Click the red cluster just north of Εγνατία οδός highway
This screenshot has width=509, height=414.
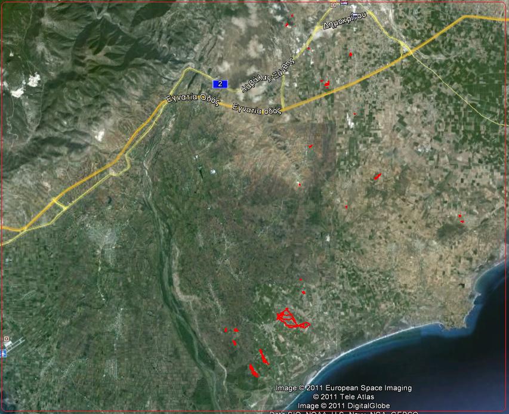click(326, 84)
